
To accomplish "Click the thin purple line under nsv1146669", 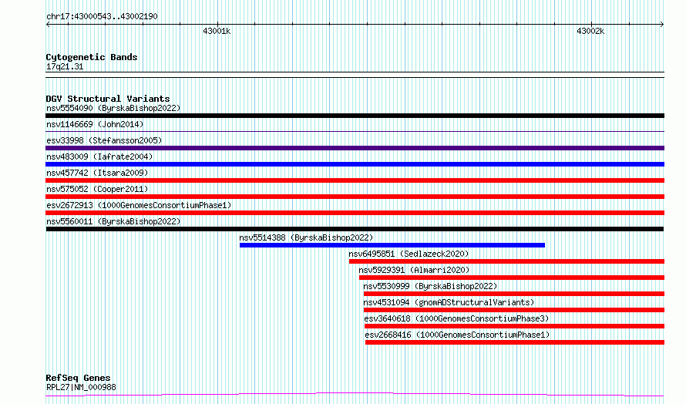I will 355,131.
